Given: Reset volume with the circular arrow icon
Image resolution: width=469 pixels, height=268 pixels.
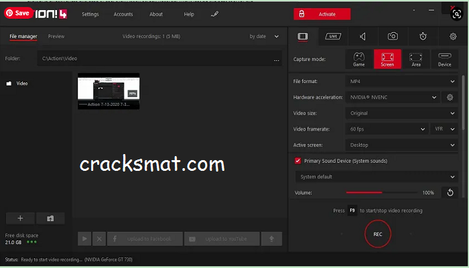Looking at the screenshot, I should coord(450,193).
